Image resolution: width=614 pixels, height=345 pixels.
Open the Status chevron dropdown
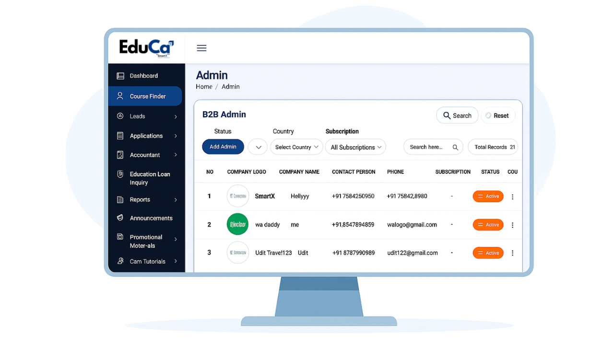pos(258,147)
